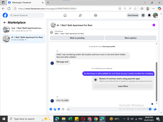
Task: Open the Facebook menu grid icon
Action: coord(143,15)
